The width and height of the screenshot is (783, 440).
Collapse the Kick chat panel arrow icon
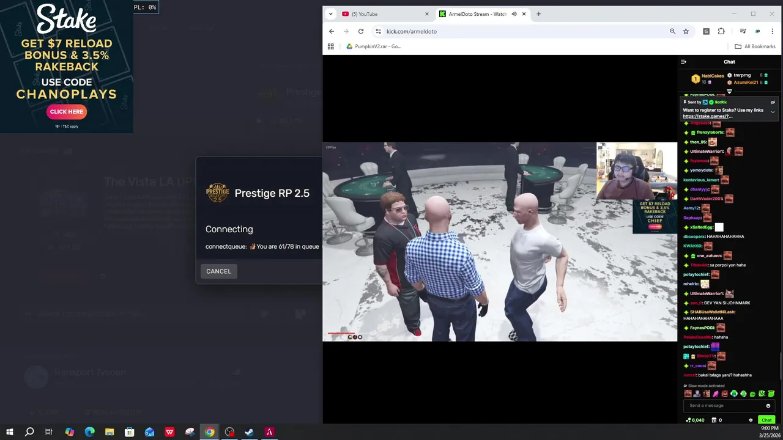[x=683, y=62]
